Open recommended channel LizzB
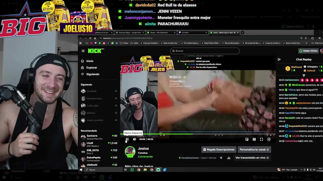Viewport: 323px width, 181px height. (x=99, y=144)
